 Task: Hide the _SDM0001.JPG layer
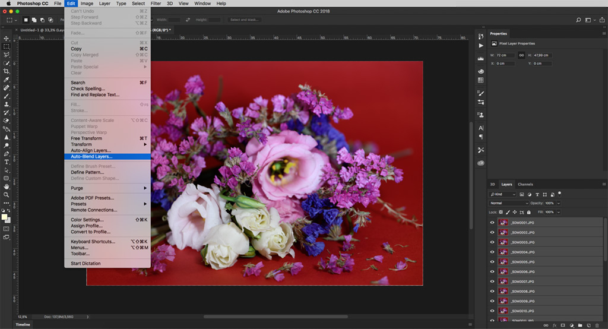click(x=492, y=223)
